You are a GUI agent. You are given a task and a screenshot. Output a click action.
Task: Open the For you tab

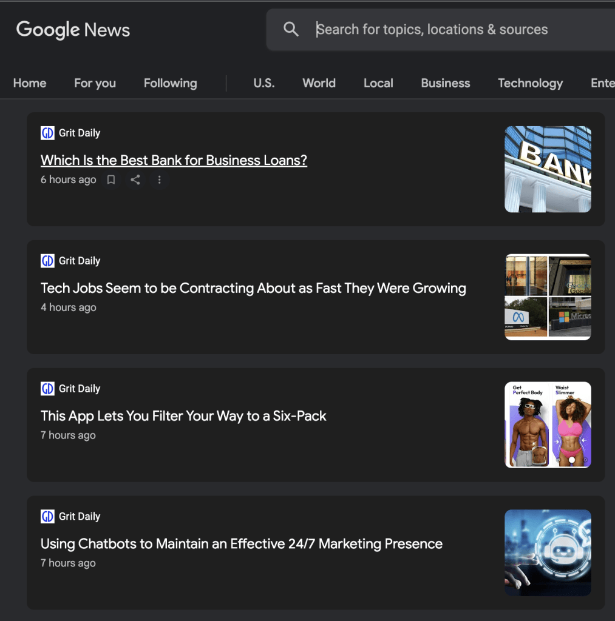pyautogui.click(x=95, y=83)
